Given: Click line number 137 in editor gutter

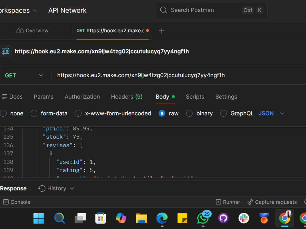Looking at the screenshot, I should pyautogui.click(x=8, y=154).
